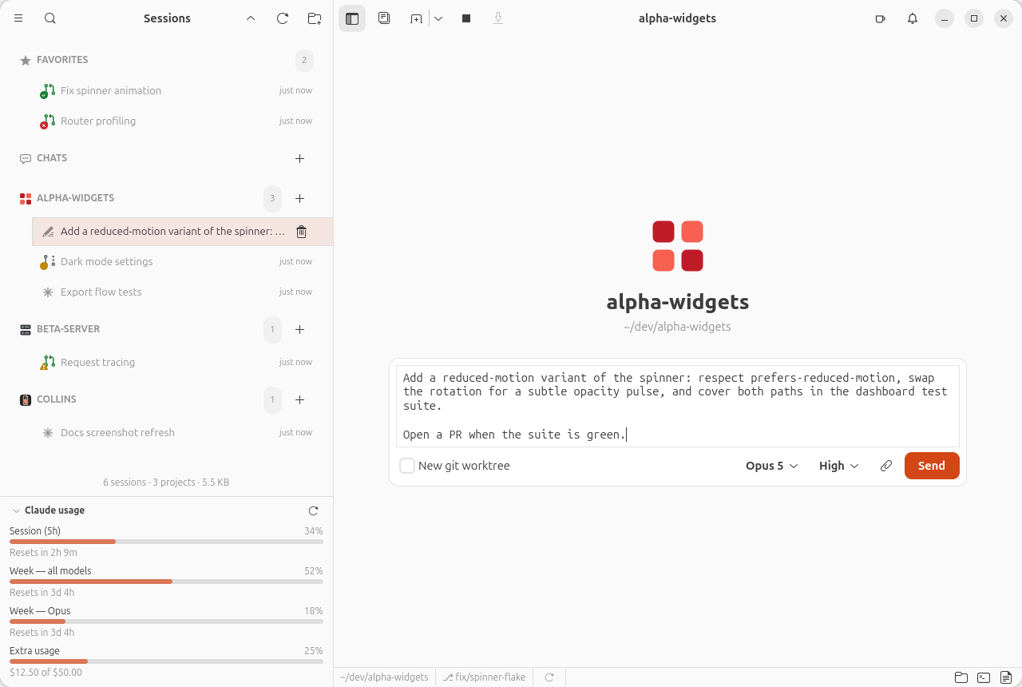Open the notes document toolbar icon
Viewport: 1022px width, 687px height.
tap(384, 18)
